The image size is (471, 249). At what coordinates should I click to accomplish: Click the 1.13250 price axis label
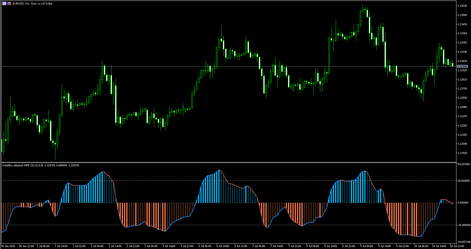462,43
